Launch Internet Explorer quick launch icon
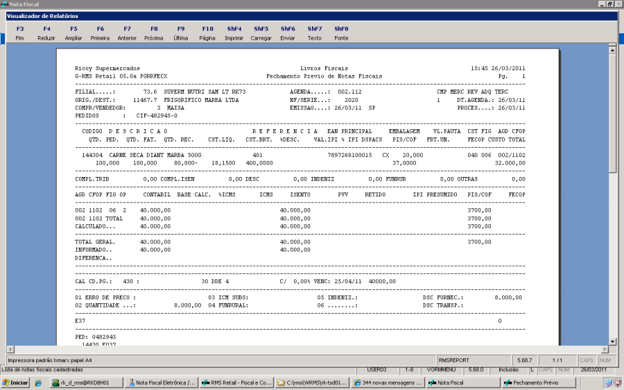 click(38, 383)
